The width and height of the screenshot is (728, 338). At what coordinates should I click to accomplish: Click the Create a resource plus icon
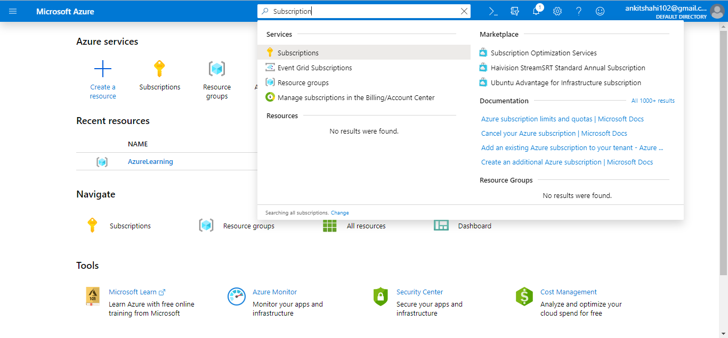tap(103, 69)
